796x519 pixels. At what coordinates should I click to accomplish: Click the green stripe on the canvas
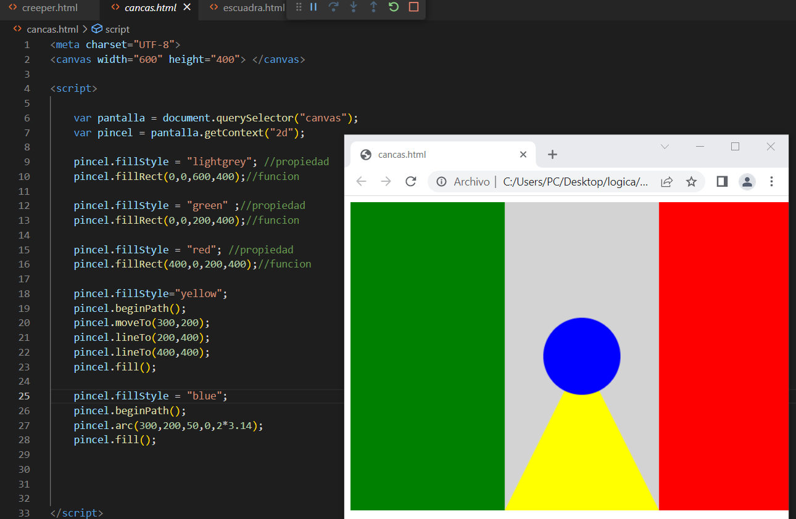coord(428,356)
